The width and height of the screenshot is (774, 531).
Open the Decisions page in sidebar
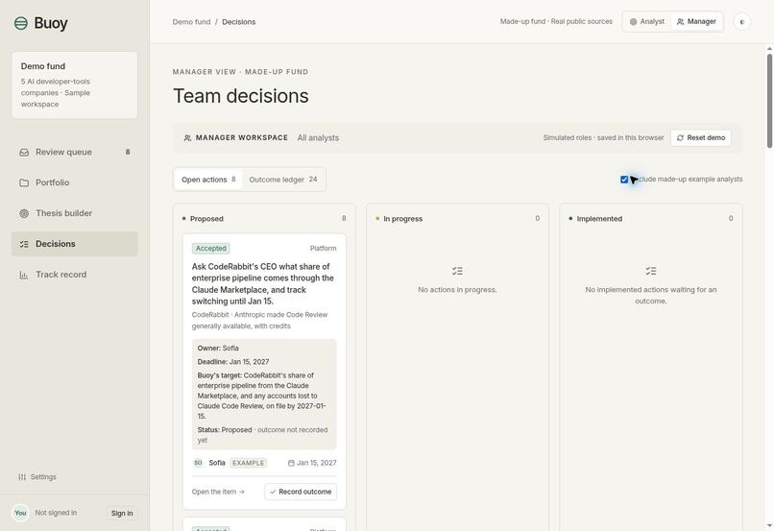pos(75,244)
